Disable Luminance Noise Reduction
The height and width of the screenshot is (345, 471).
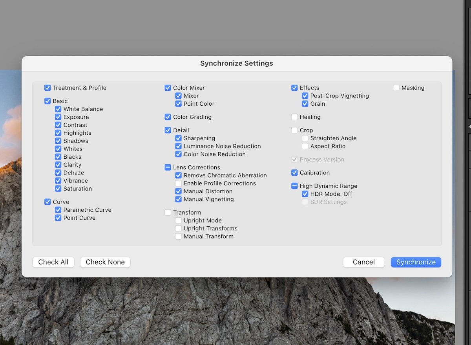tap(178, 146)
